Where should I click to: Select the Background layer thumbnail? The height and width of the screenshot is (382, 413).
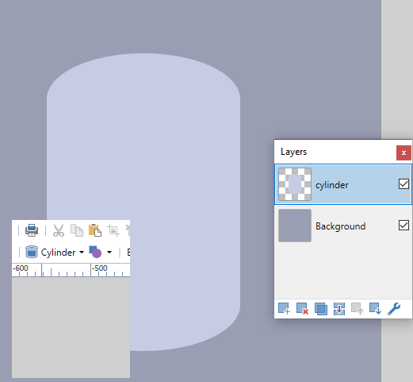click(x=295, y=226)
